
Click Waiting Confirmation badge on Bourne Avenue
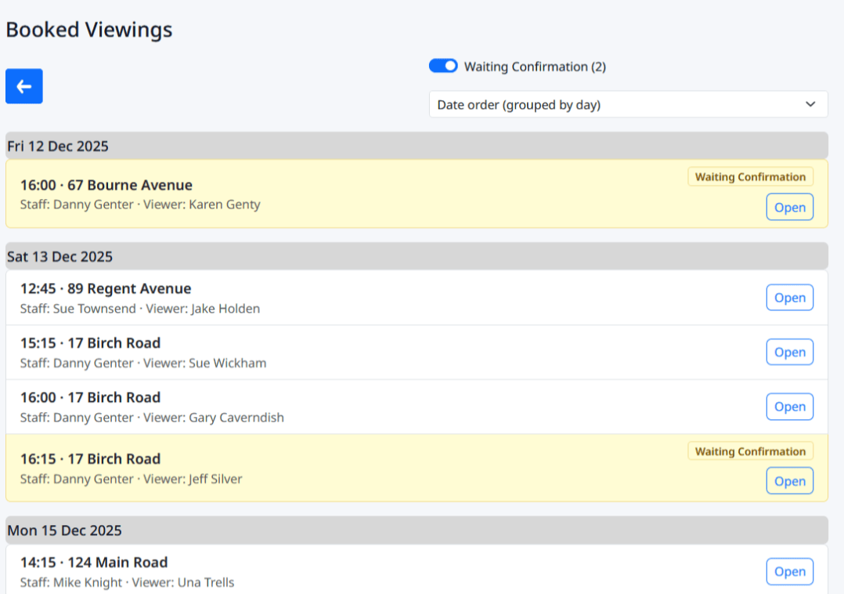tap(750, 177)
